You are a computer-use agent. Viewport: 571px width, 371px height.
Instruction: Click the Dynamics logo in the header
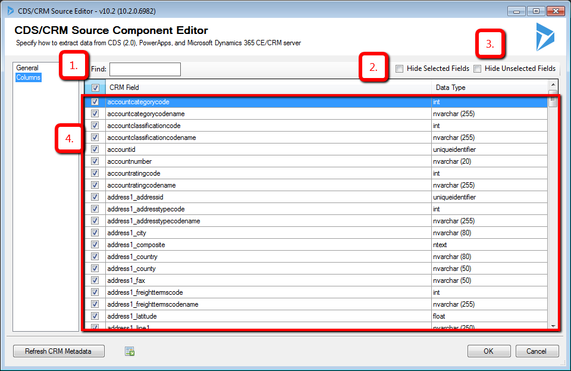(x=545, y=37)
